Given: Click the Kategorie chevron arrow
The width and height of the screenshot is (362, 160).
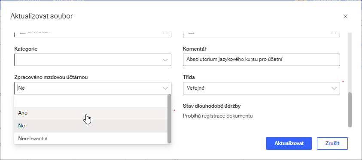Looking at the screenshot, I should [165, 60].
